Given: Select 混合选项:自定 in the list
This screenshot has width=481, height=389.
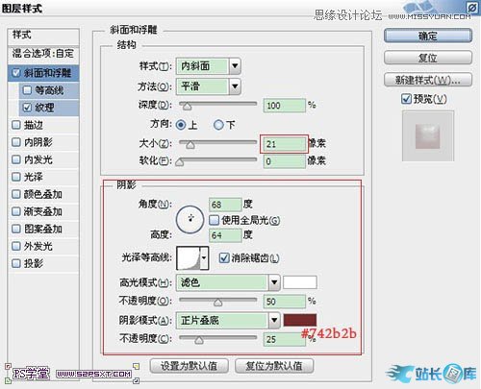Looking at the screenshot, I should pos(43,53).
